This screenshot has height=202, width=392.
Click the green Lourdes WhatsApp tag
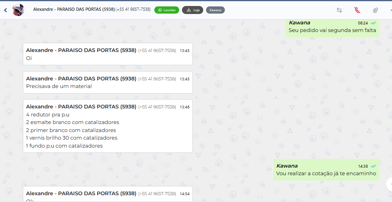point(167,10)
